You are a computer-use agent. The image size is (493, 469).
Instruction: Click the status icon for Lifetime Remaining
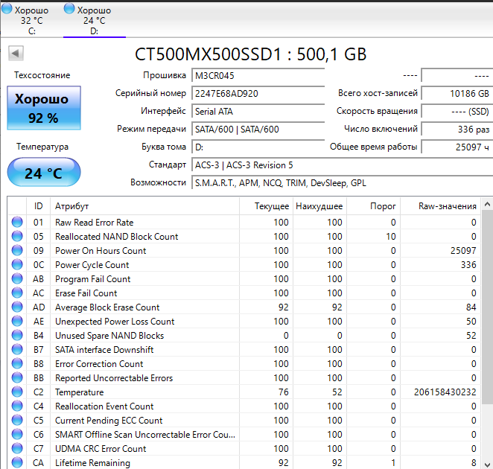point(17,462)
